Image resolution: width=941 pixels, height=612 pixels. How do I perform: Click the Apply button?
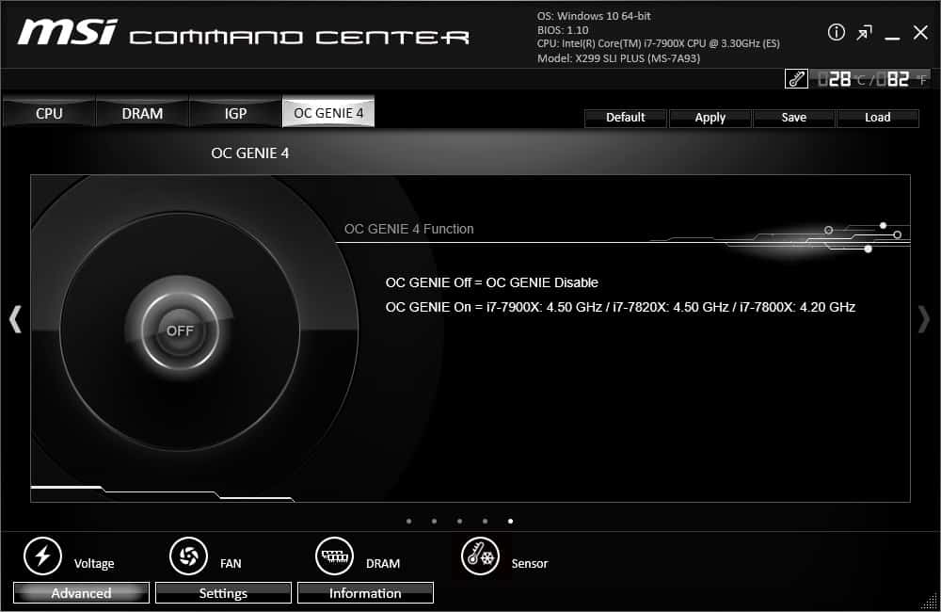pyautogui.click(x=710, y=118)
